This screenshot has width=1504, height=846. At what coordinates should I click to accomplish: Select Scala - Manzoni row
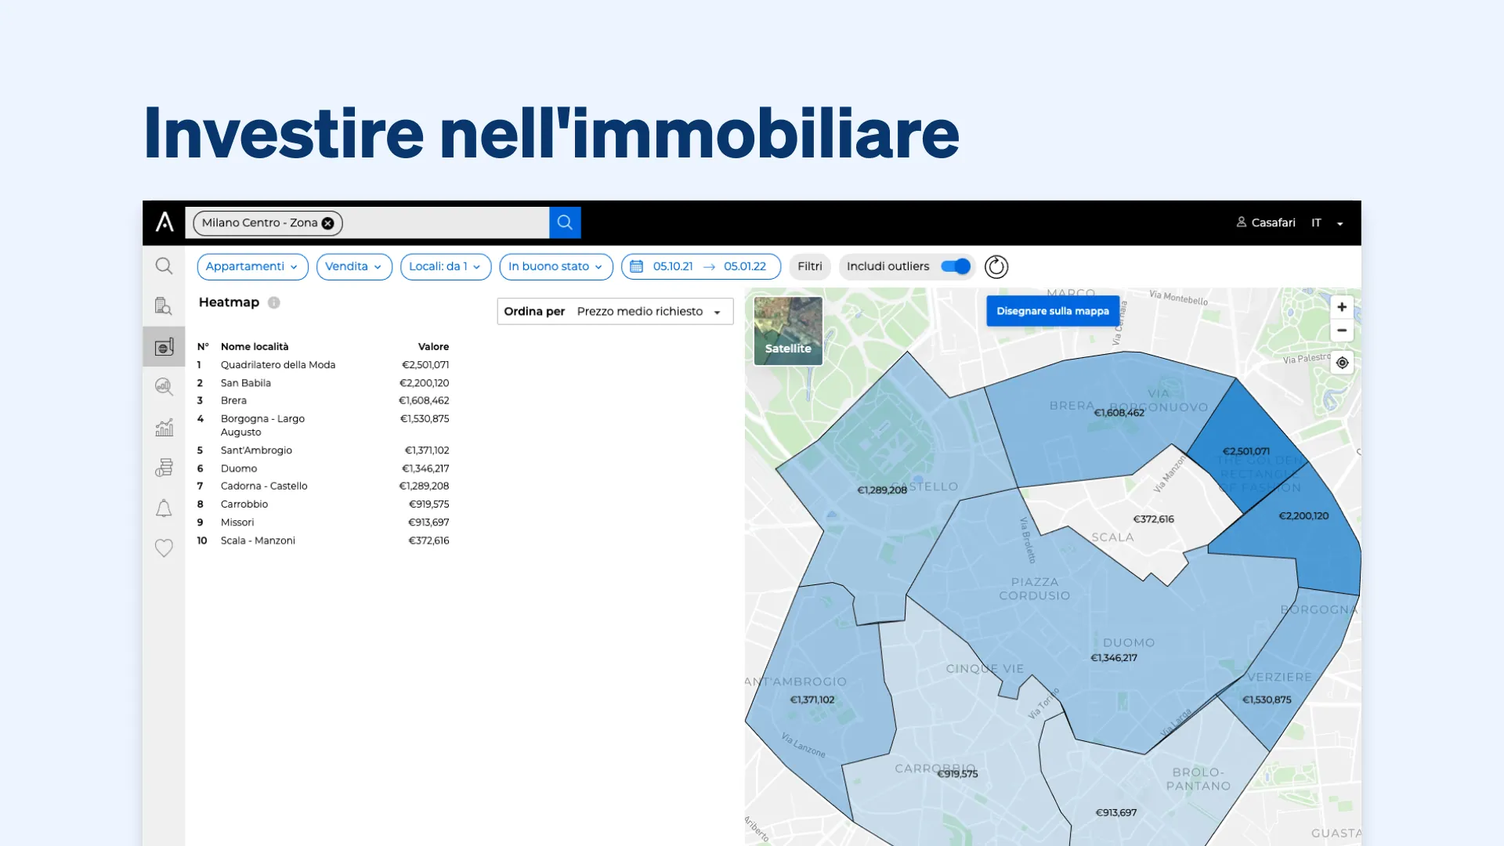click(323, 540)
